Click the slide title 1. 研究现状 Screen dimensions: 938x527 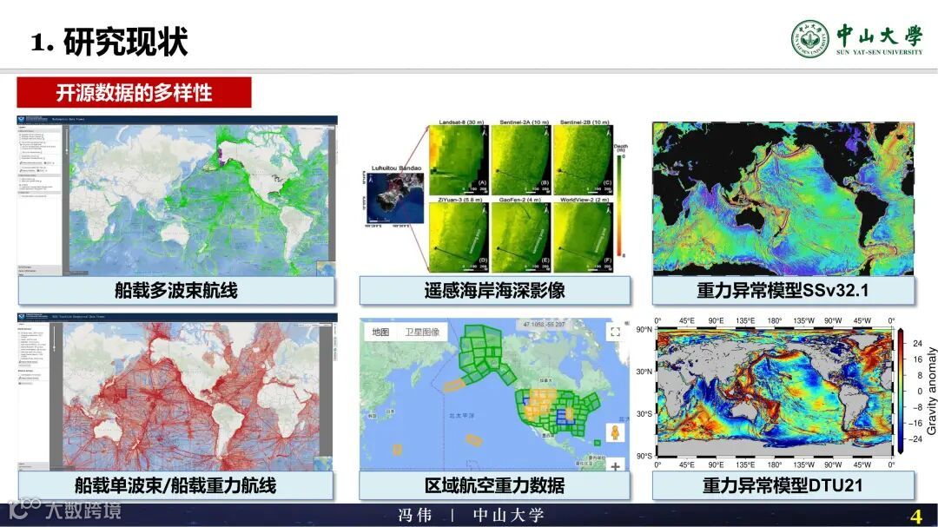pos(109,42)
